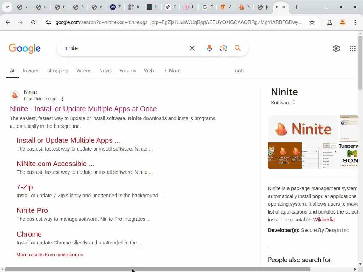The image size is (363, 272).
Task: Open the Chrome three-dot menu
Action: click(355, 22)
